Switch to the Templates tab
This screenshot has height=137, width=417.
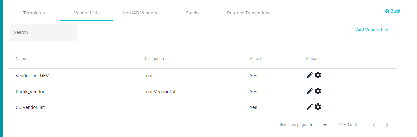(x=34, y=13)
